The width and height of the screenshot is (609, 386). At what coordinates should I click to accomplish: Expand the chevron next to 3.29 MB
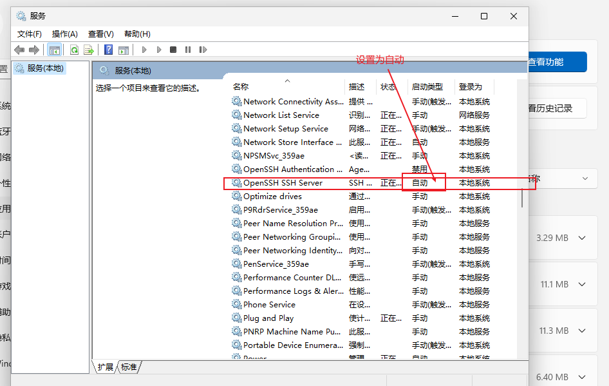[582, 238]
